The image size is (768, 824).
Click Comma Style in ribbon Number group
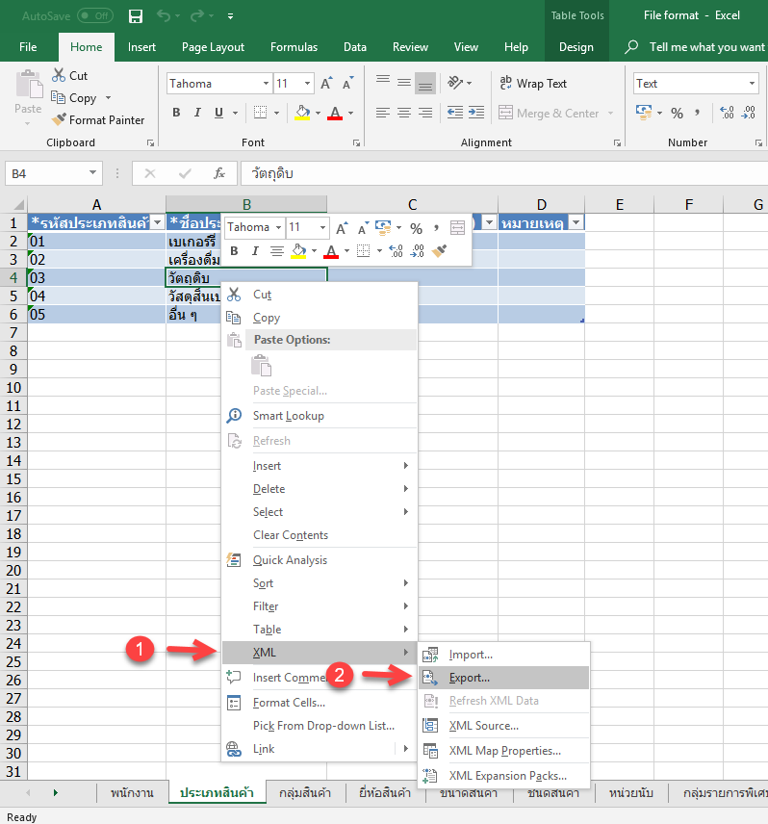point(697,112)
